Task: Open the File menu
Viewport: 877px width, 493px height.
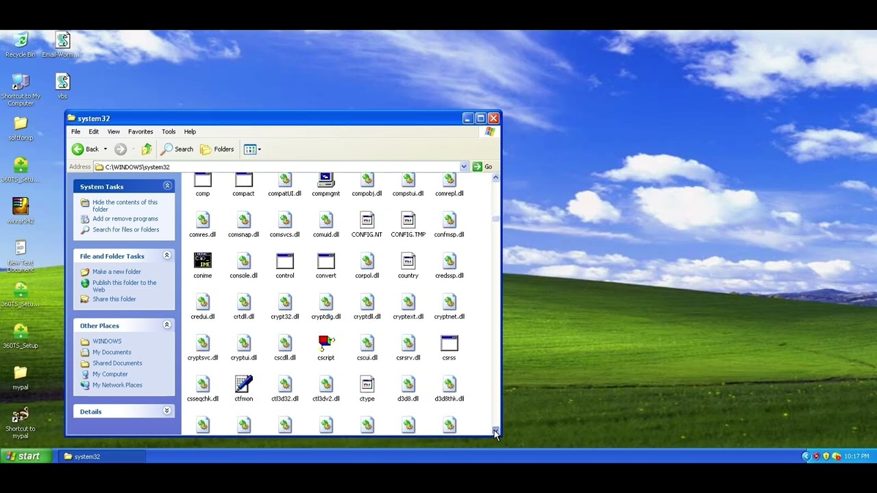Action: [x=75, y=131]
